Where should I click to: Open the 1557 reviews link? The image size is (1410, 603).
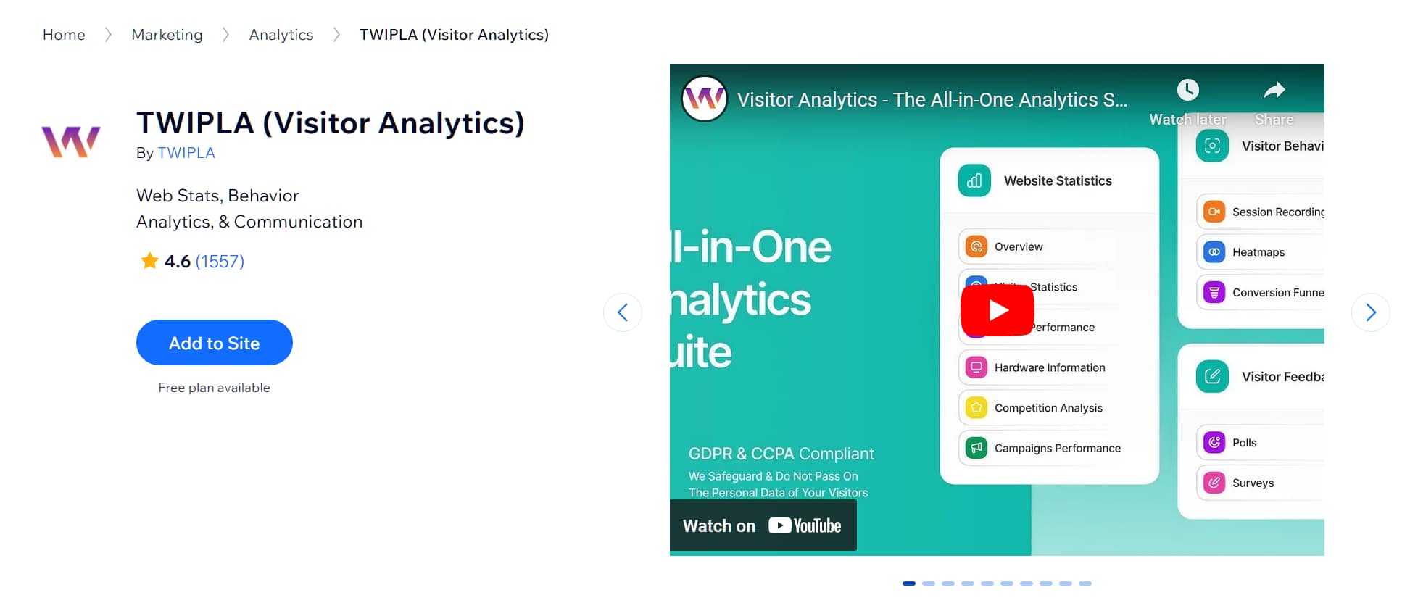coord(221,261)
